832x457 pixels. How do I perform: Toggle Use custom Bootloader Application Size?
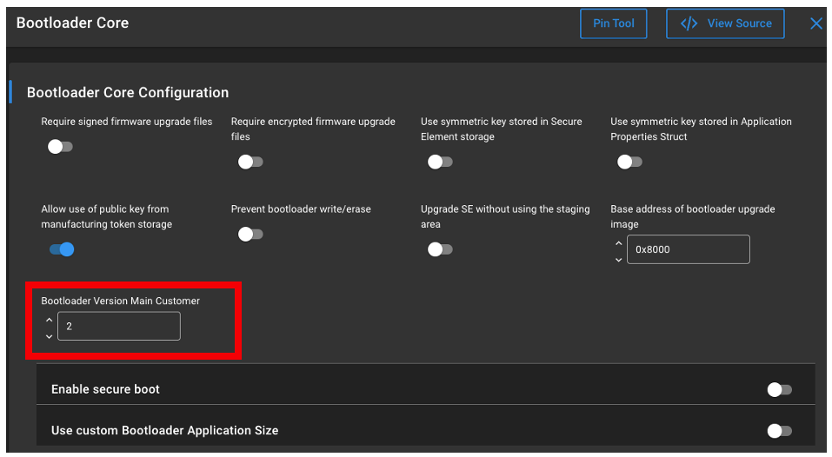point(779,430)
